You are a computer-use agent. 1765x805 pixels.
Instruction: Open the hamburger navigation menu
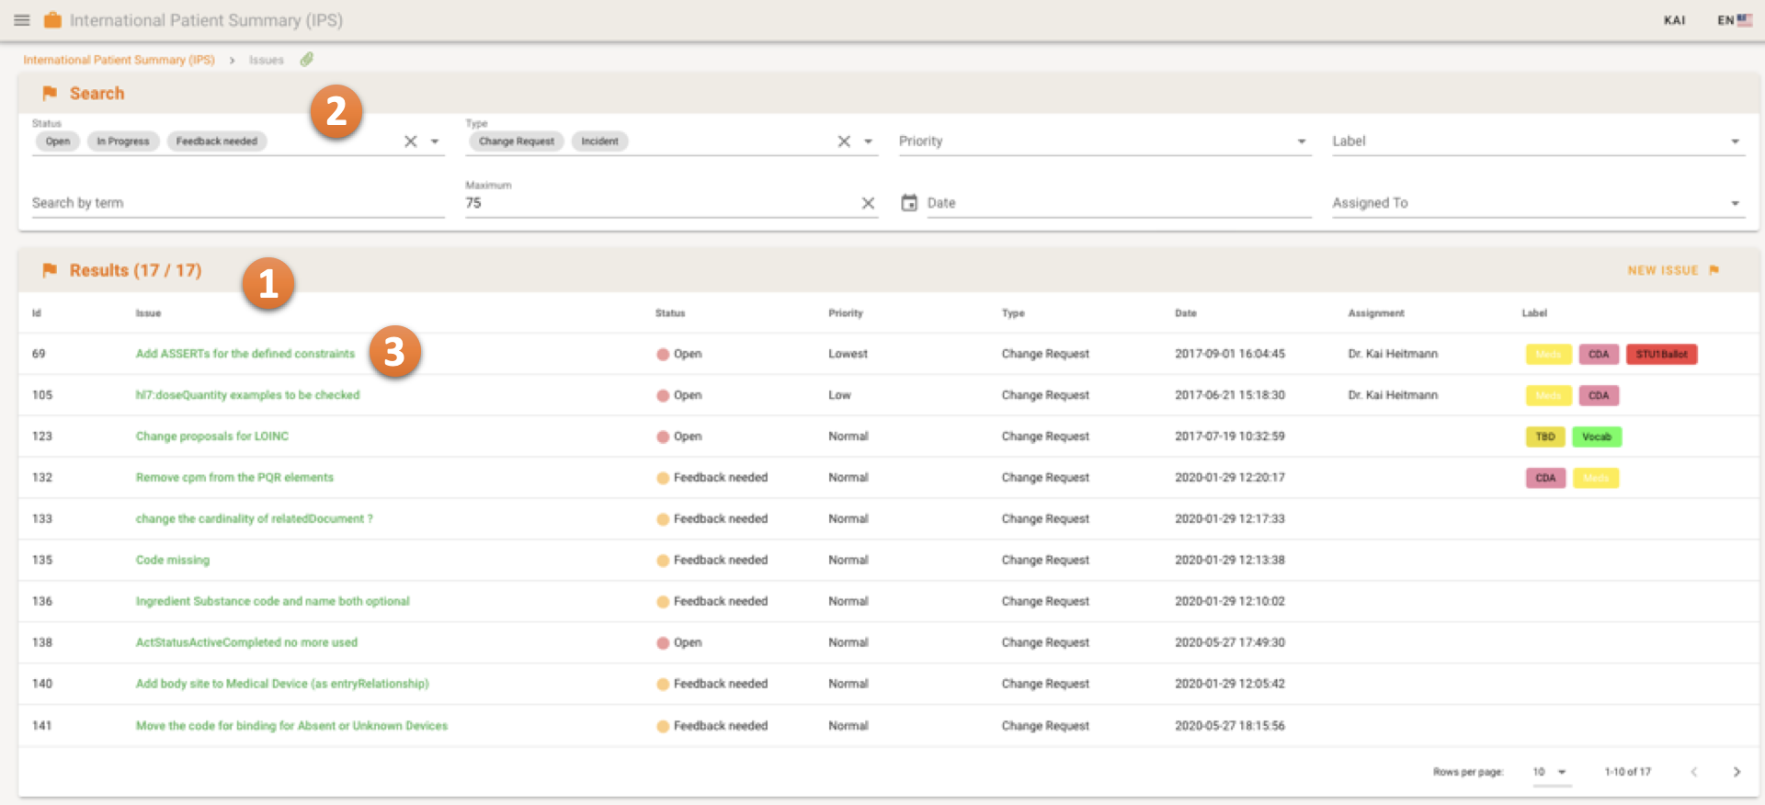pyautogui.click(x=22, y=20)
